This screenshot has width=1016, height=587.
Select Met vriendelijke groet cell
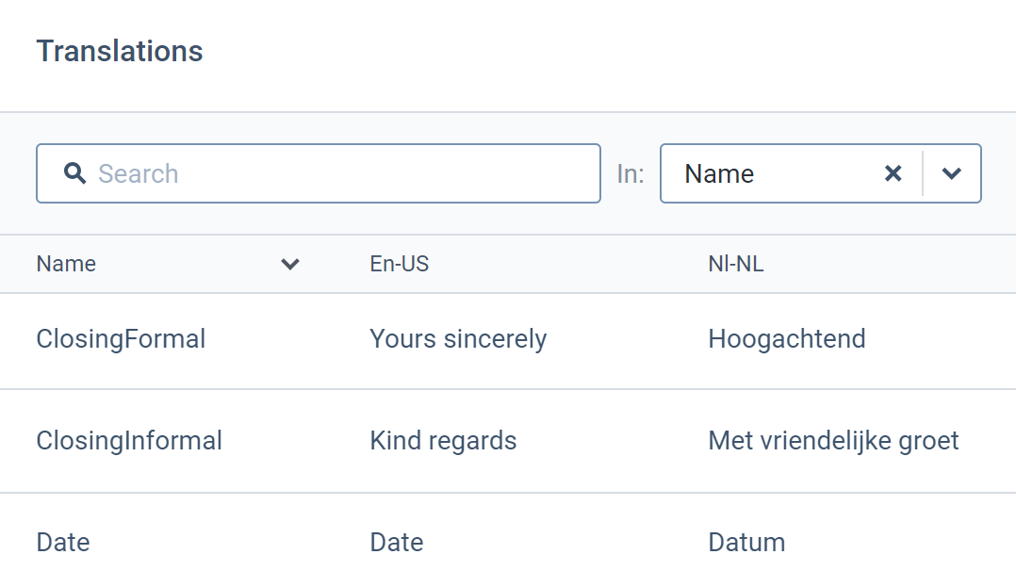point(833,440)
